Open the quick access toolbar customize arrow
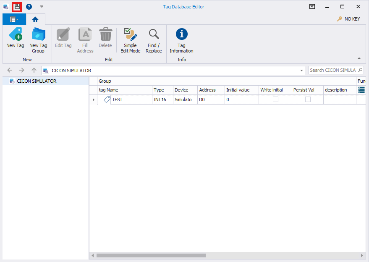This screenshot has height=262, width=369. click(42, 7)
